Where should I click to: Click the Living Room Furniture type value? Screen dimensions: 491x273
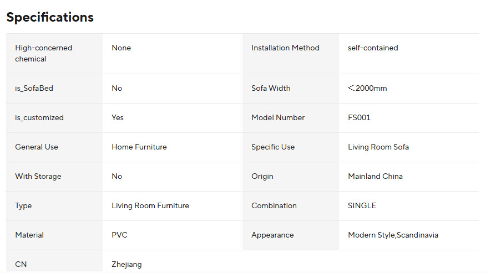(x=150, y=206)
